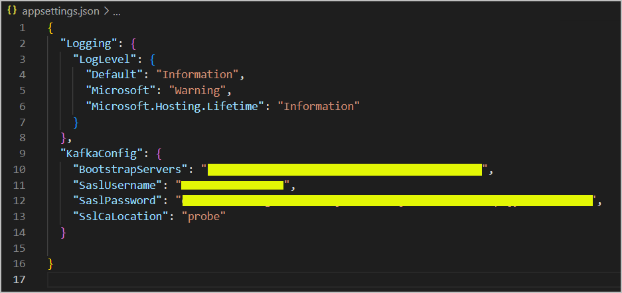This screenshot has width=622, height=293.
Task: Click the JSON braces file icon in breadcrumb
Action: 12,11
